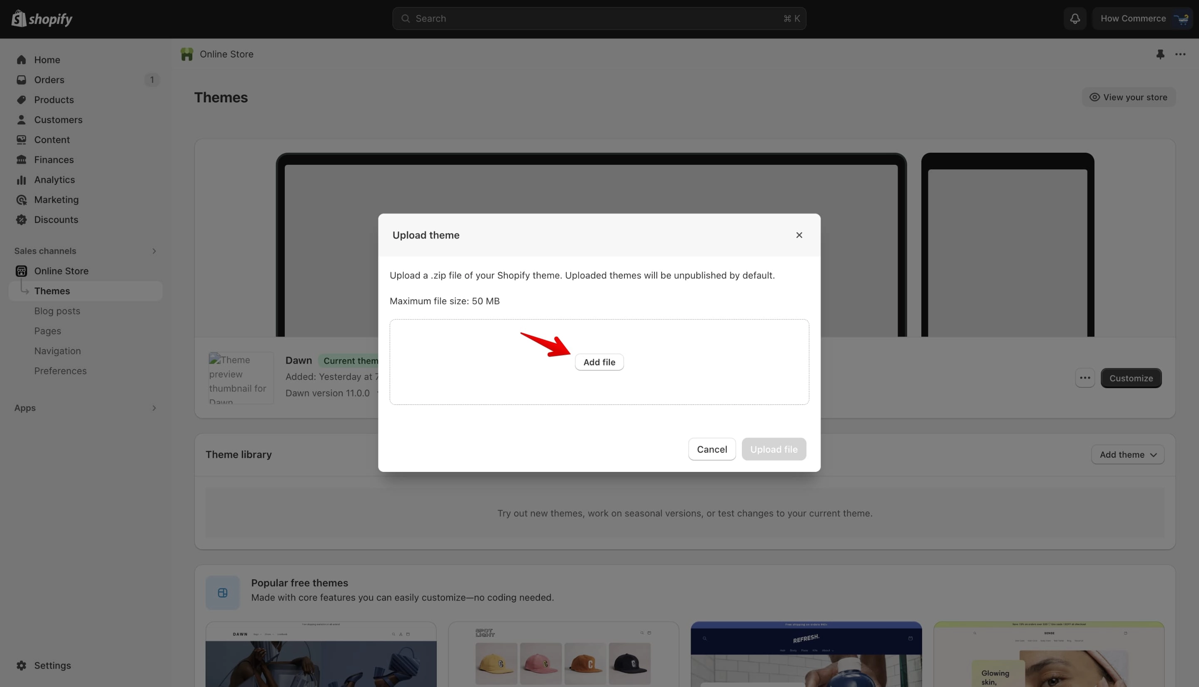This screenshot has height=687, width=1199.
Task: Pin the Online Store channel
Action: tap(1160, 54)
